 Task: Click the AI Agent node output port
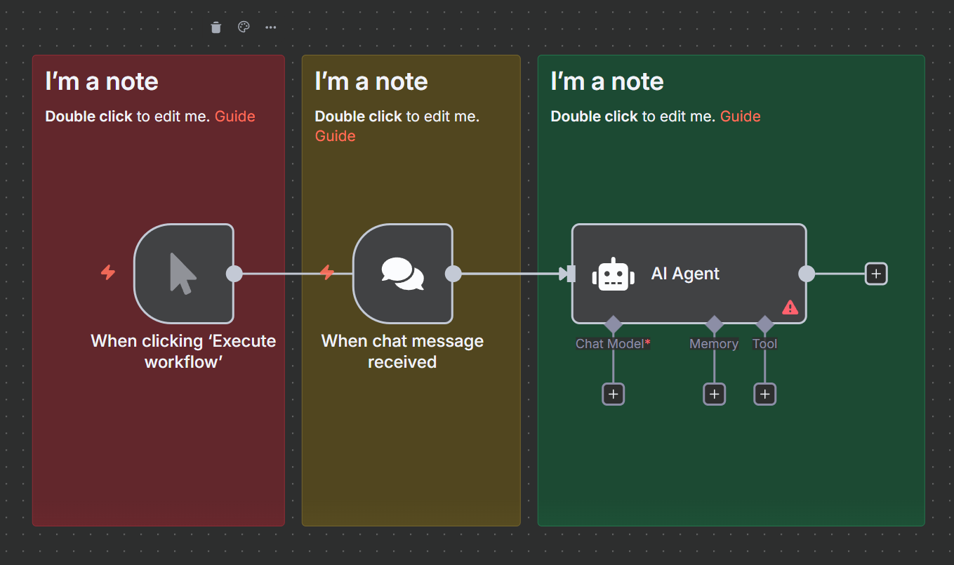(x=807, y=274)
